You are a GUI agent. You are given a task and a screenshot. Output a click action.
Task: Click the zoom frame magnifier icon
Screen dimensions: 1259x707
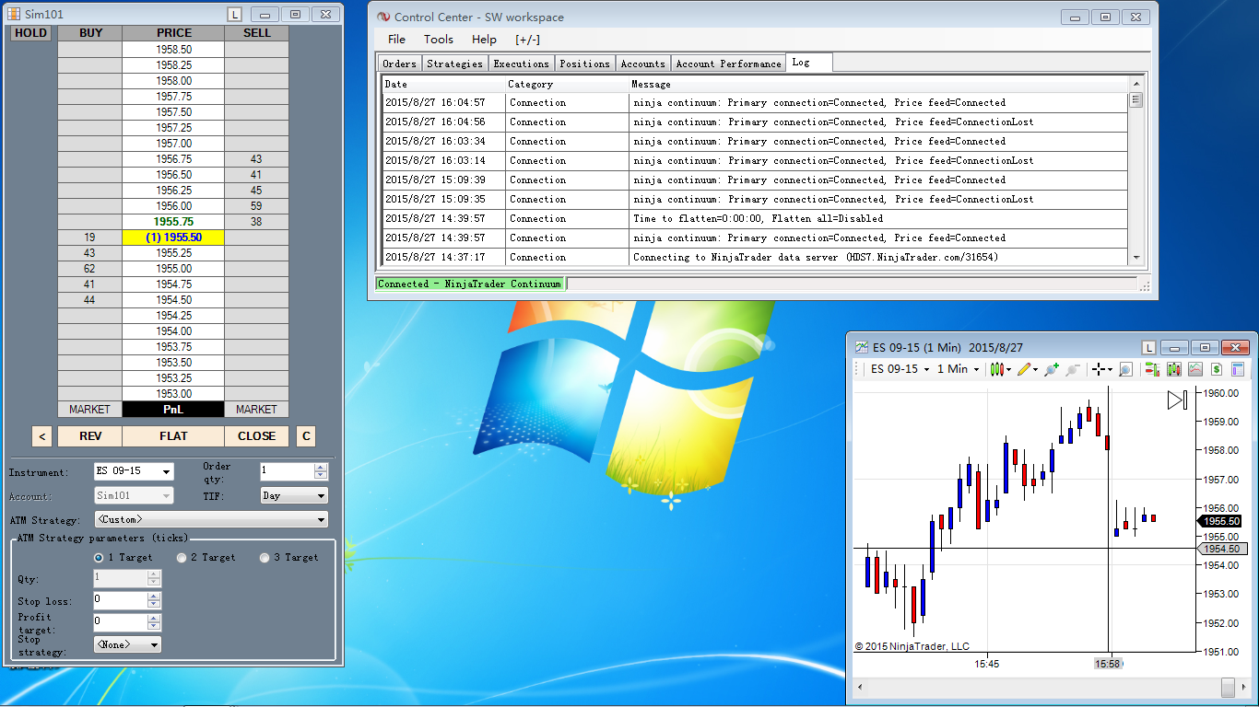coord(1125,369)
